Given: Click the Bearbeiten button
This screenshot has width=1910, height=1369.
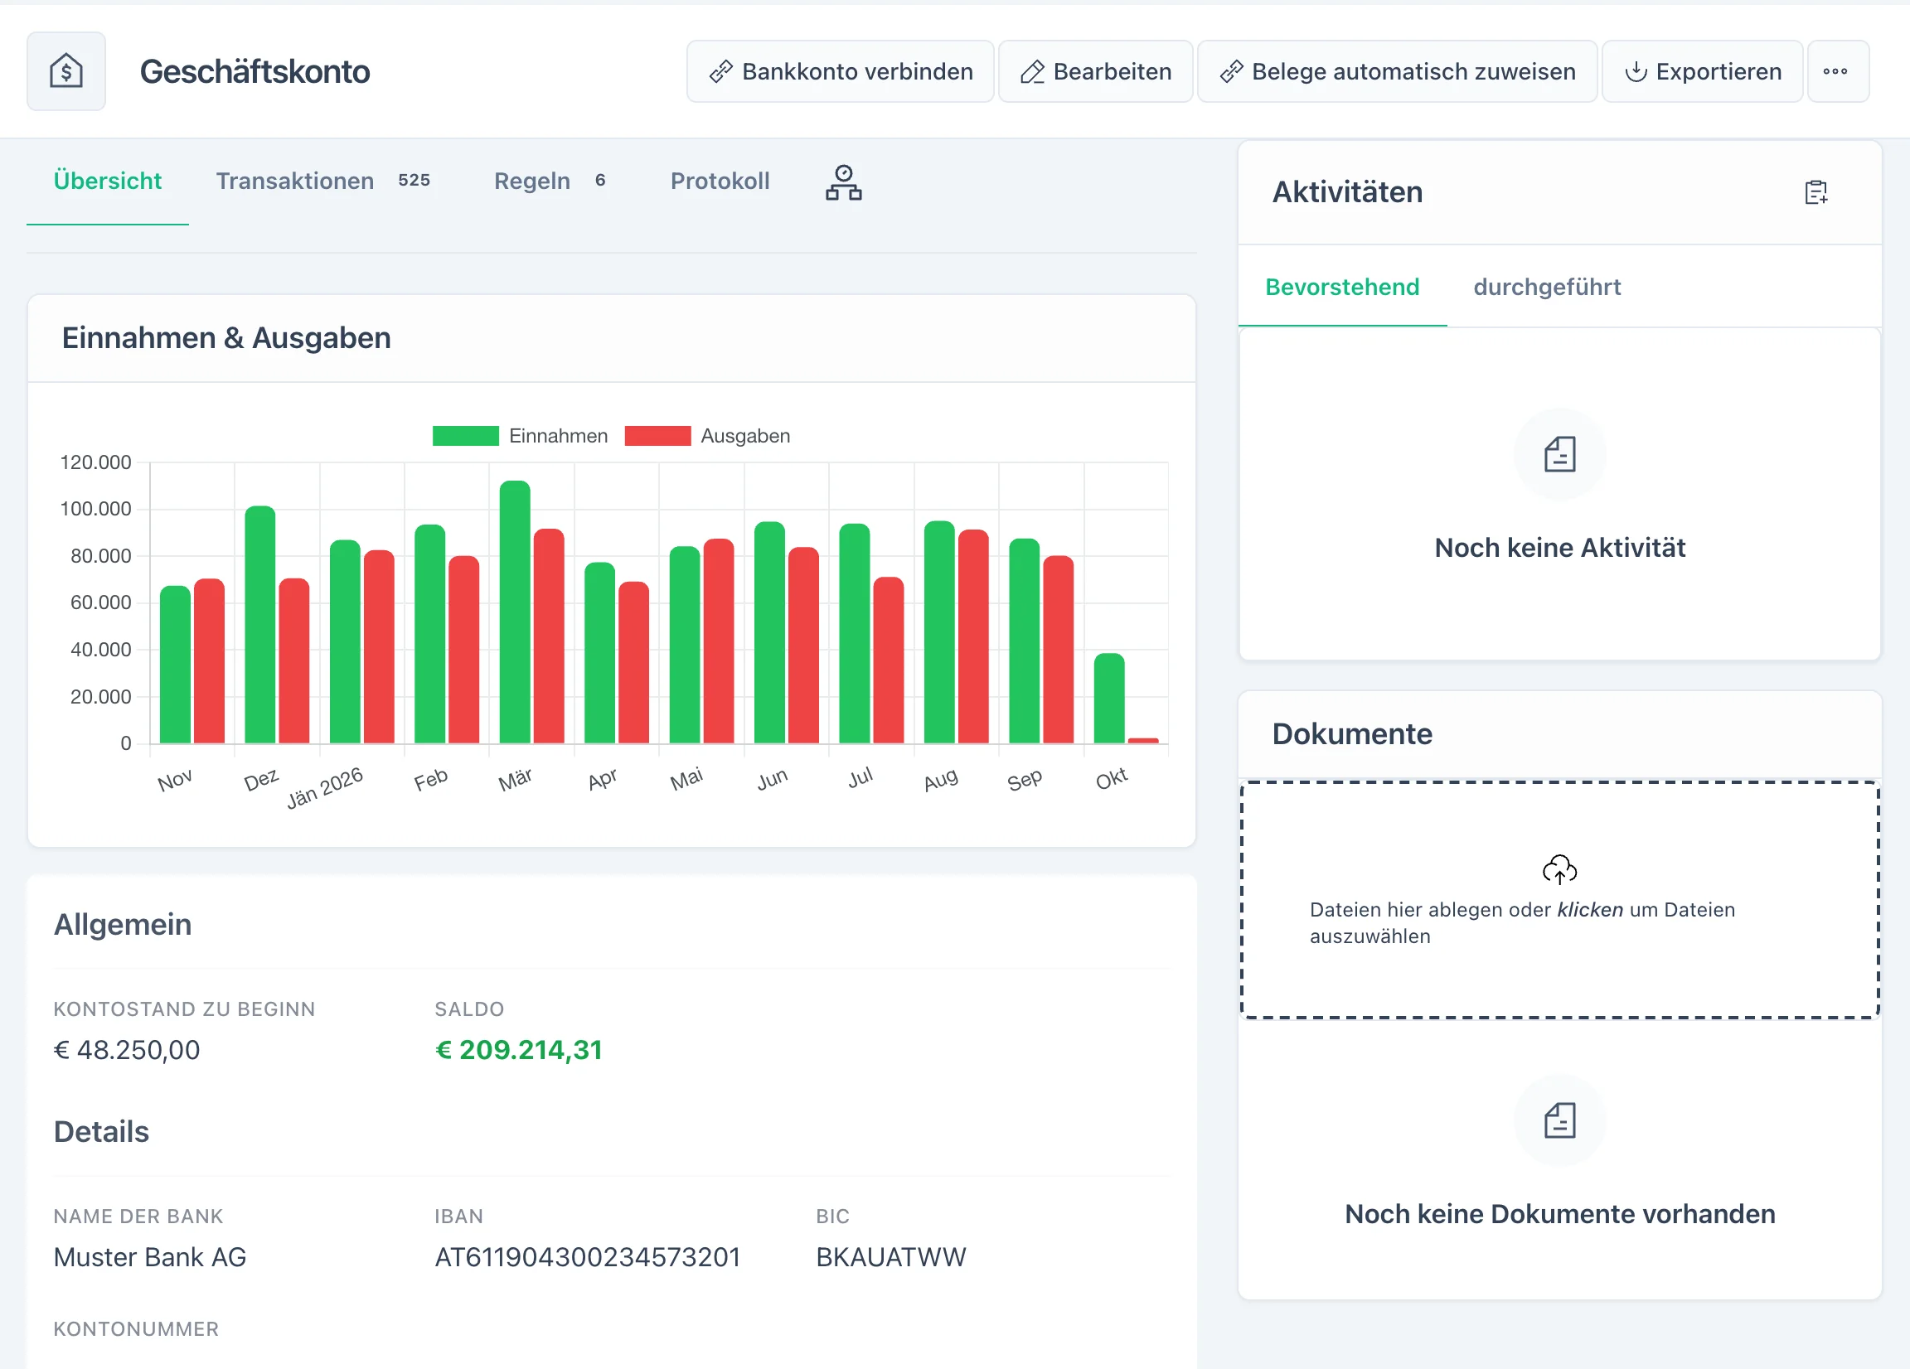Looking at the screenshot, I should (x=1095, y=71).
